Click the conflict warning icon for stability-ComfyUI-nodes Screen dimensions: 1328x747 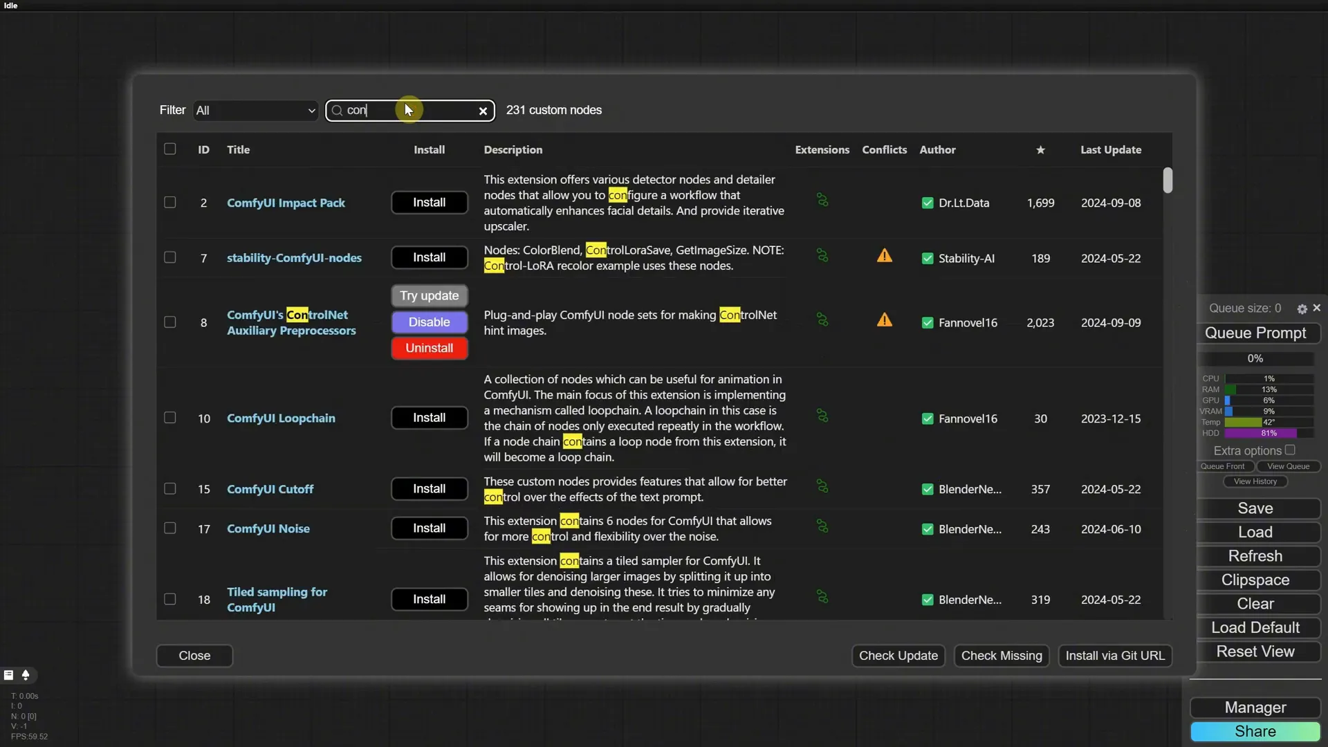click(884, 256)
